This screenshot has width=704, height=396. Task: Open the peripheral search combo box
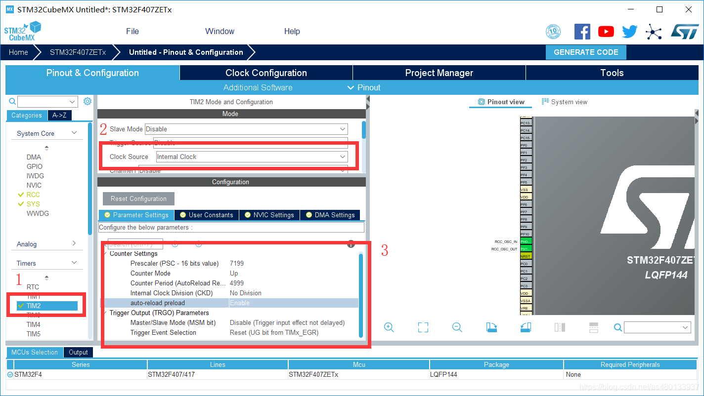tap(47, 102)
